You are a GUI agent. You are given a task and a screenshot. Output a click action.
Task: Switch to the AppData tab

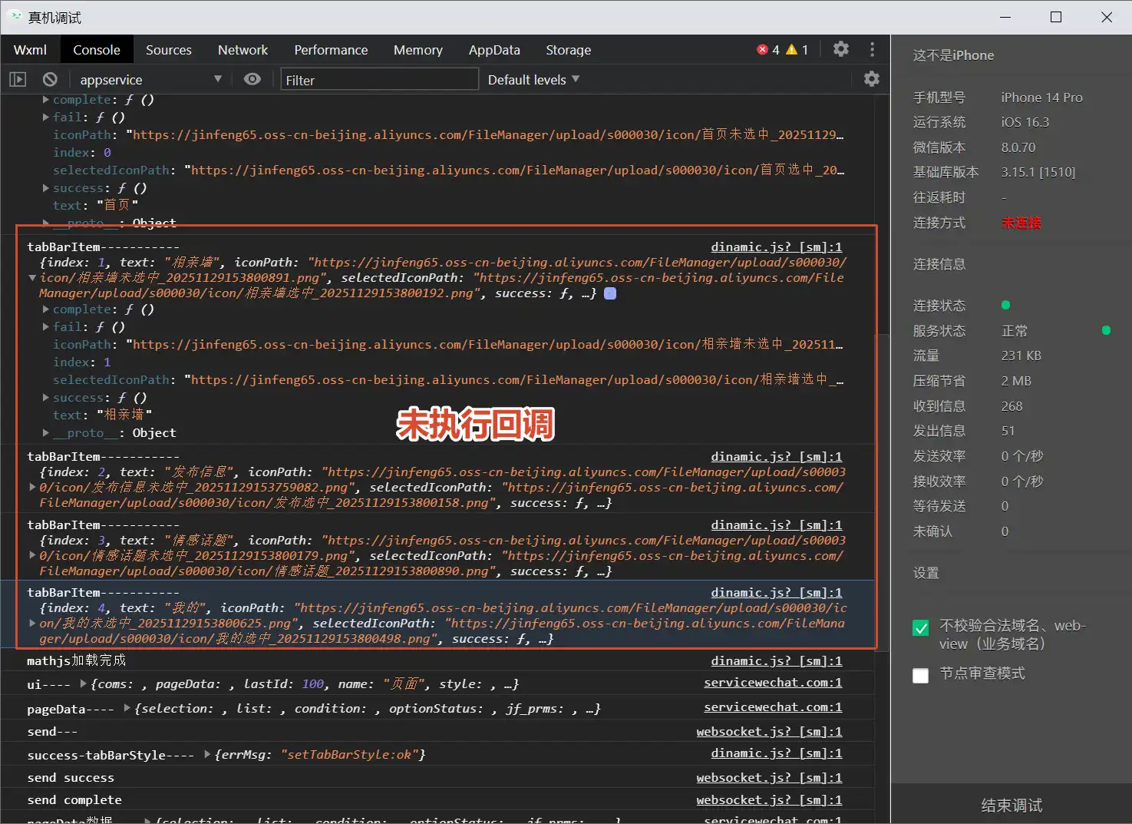(x=494, y=50)
